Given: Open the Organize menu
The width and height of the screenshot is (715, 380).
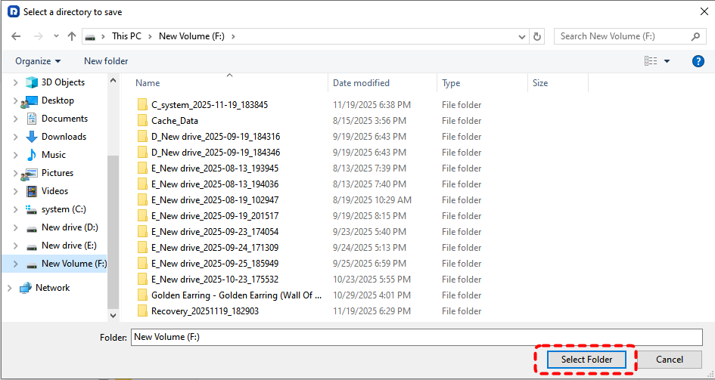Looking at the screenshot, I should coord(38,61).
